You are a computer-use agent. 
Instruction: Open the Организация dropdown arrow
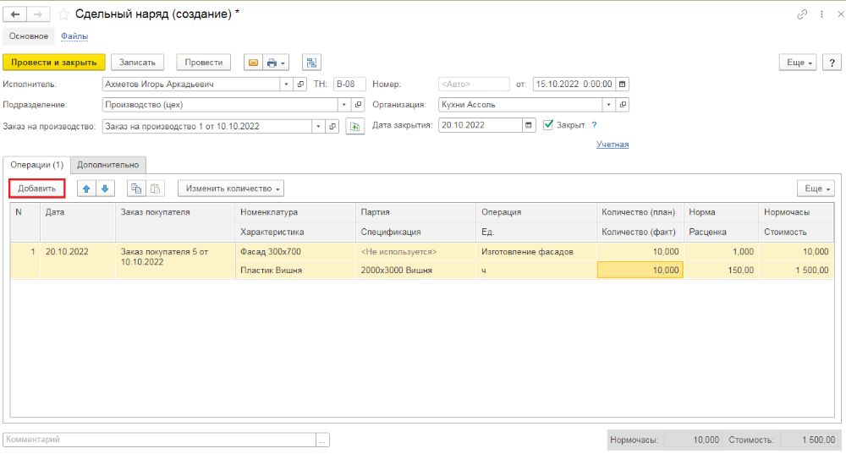tap(608, 105)
